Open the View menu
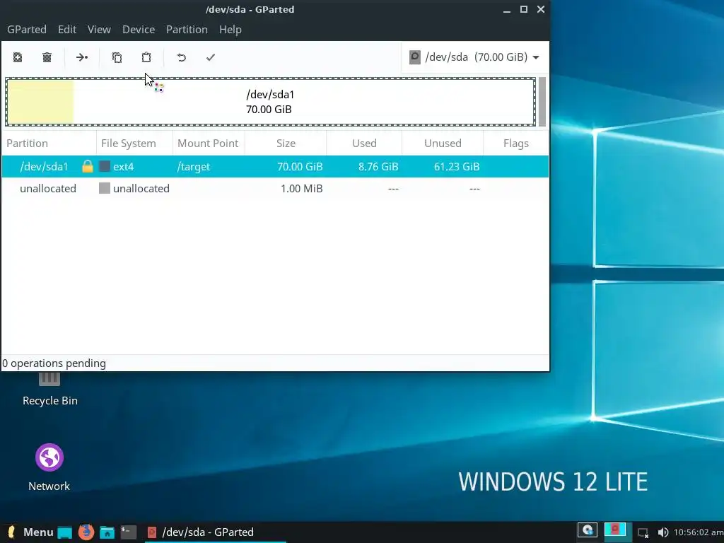The image size is (724, 543). tap(99, 30)
